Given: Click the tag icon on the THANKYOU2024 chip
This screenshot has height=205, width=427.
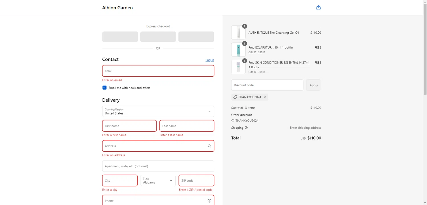Looking at the screenshot, I should point(235,97).
